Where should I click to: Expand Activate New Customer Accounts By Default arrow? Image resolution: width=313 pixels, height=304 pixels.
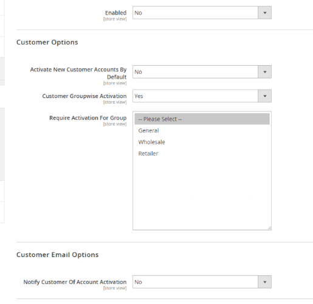pos(264,72)
